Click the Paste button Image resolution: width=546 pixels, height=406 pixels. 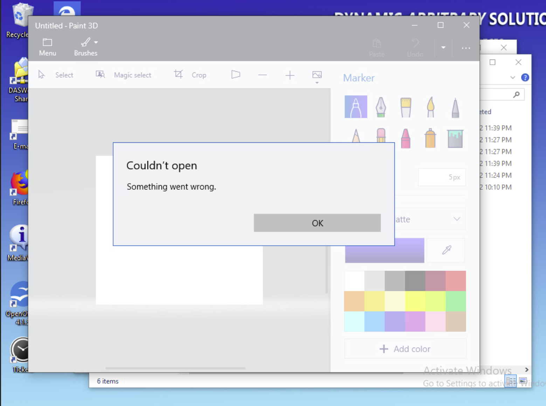tap(377, 48)
